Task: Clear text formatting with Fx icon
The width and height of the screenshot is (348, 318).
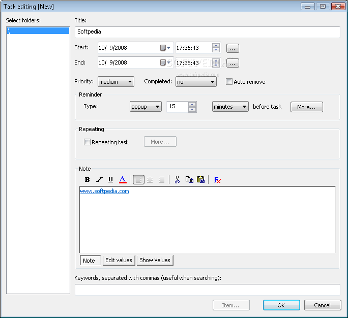Action: [x=217, y=179]
